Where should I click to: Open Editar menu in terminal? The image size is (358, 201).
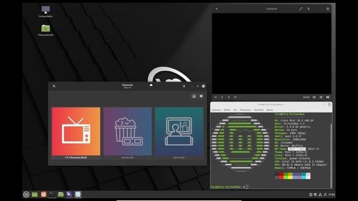coord(227,110)
